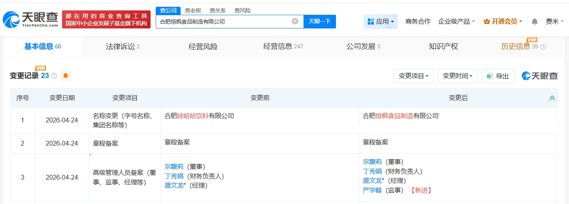Click the Tianyancha logo icon
This screenshot has width=569, height=204.
click(x=30, y=19)
